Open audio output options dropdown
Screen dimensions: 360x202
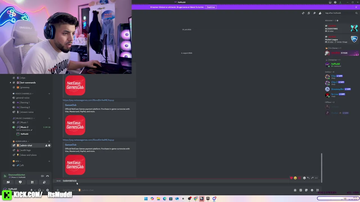point(43,190)
